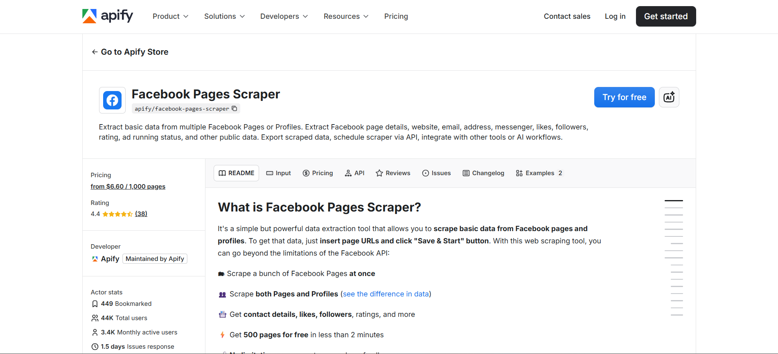Viewport: 778px width, 354px height.
Task: Click the bookmark icon next to 449 Bookmarked
Action: tap(95, 304)
